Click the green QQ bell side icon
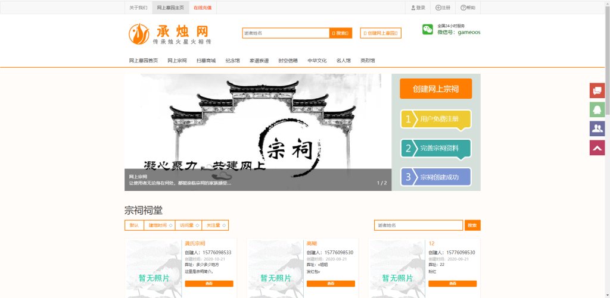610x298 pixels. coord(597,109)
